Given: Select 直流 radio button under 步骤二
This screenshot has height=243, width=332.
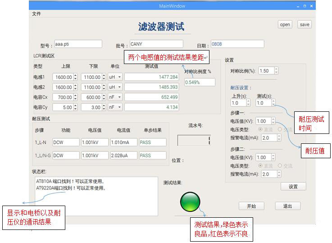Looking at the screenshot, I should (x=260, y=166).
